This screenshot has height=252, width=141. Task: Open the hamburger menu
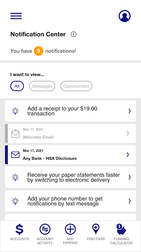(x=16, y=16)
